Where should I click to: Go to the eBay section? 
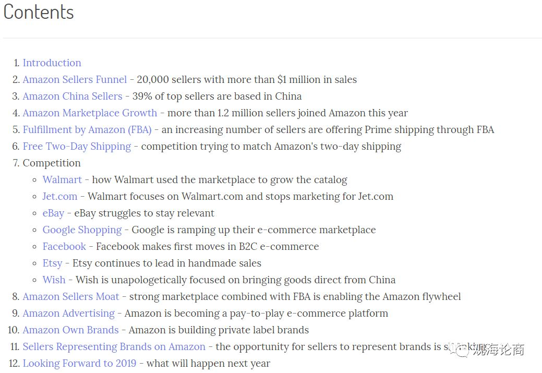[x=53, y=213]
